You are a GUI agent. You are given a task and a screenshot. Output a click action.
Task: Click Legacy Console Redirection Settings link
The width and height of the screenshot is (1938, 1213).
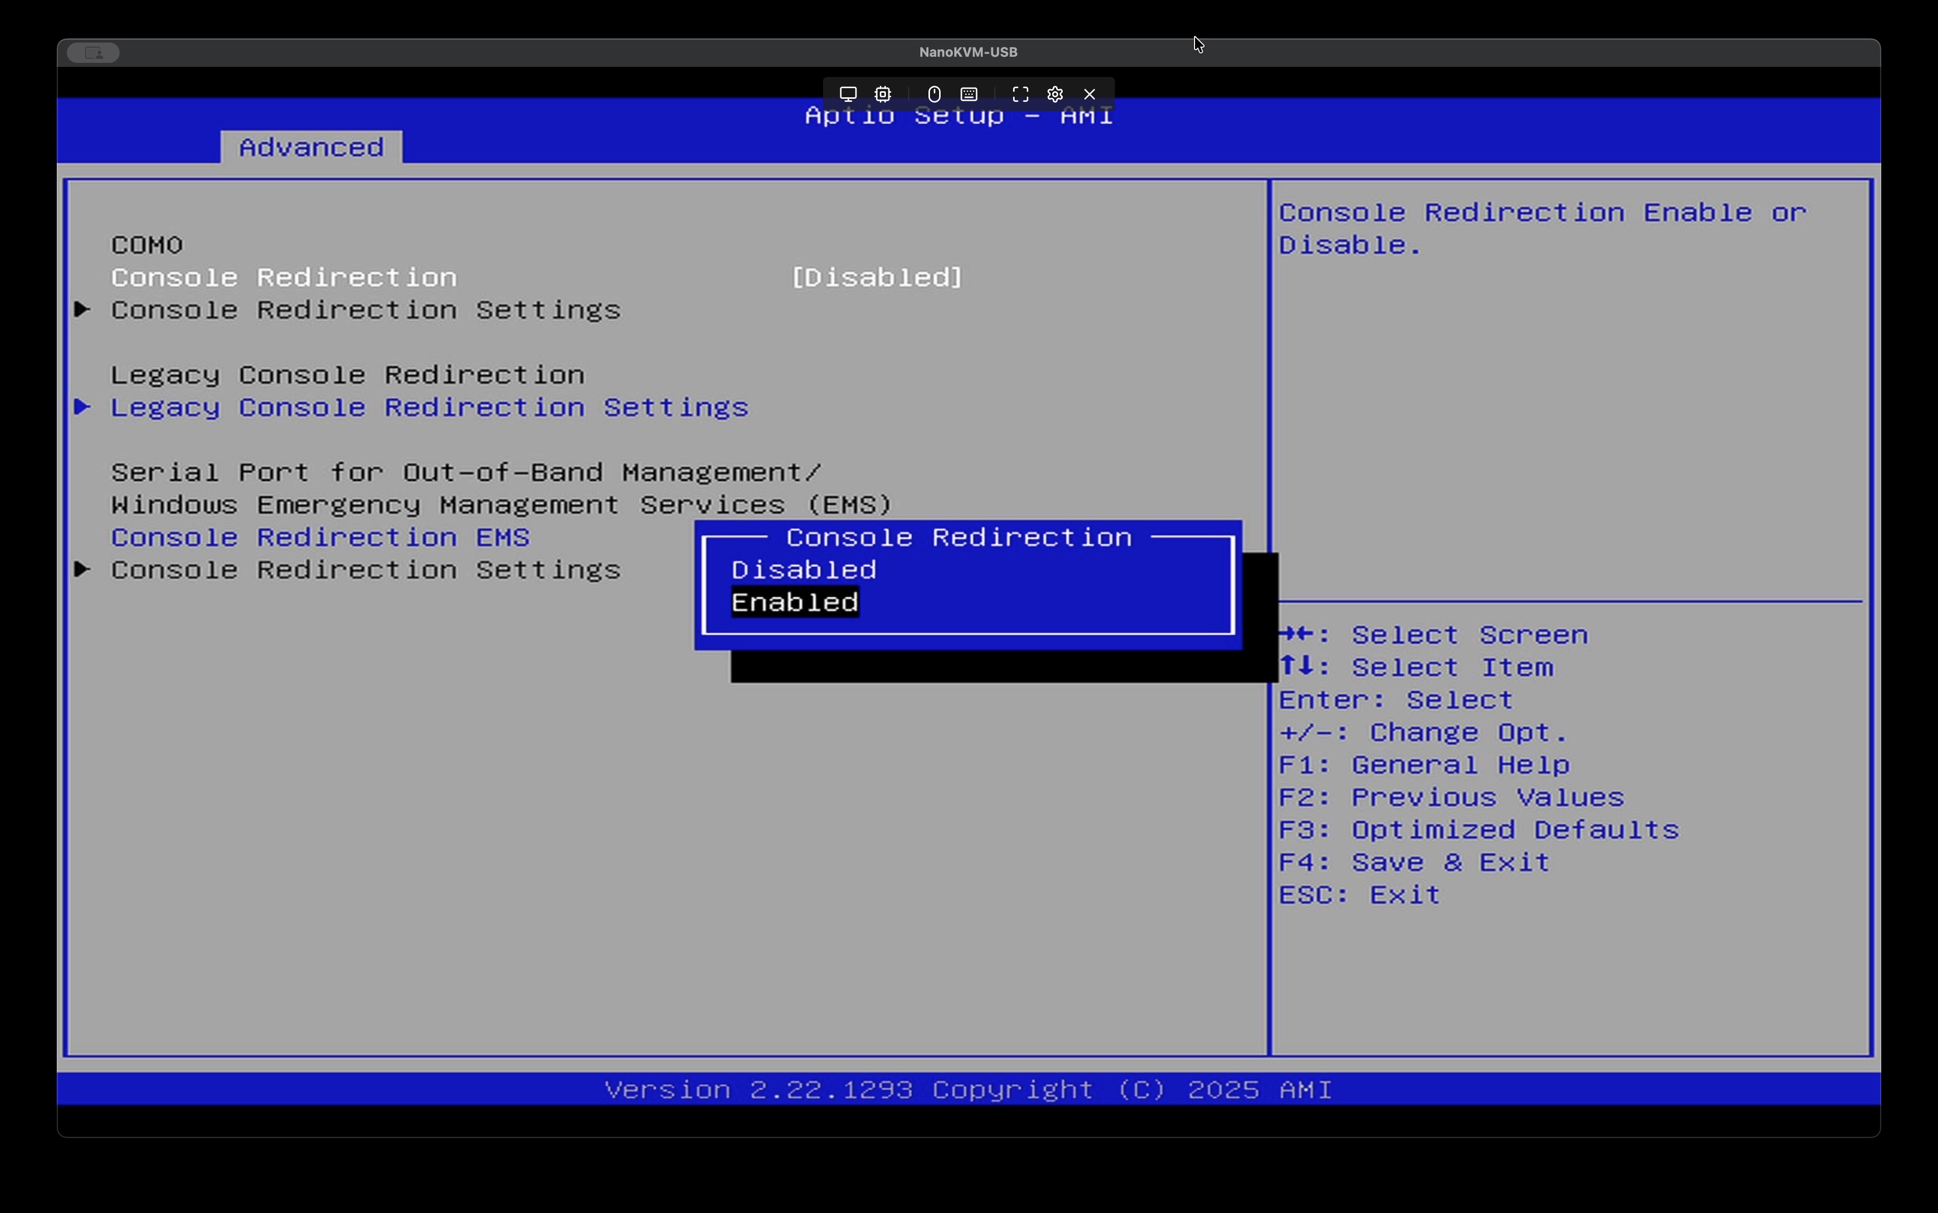coord(429,407)
